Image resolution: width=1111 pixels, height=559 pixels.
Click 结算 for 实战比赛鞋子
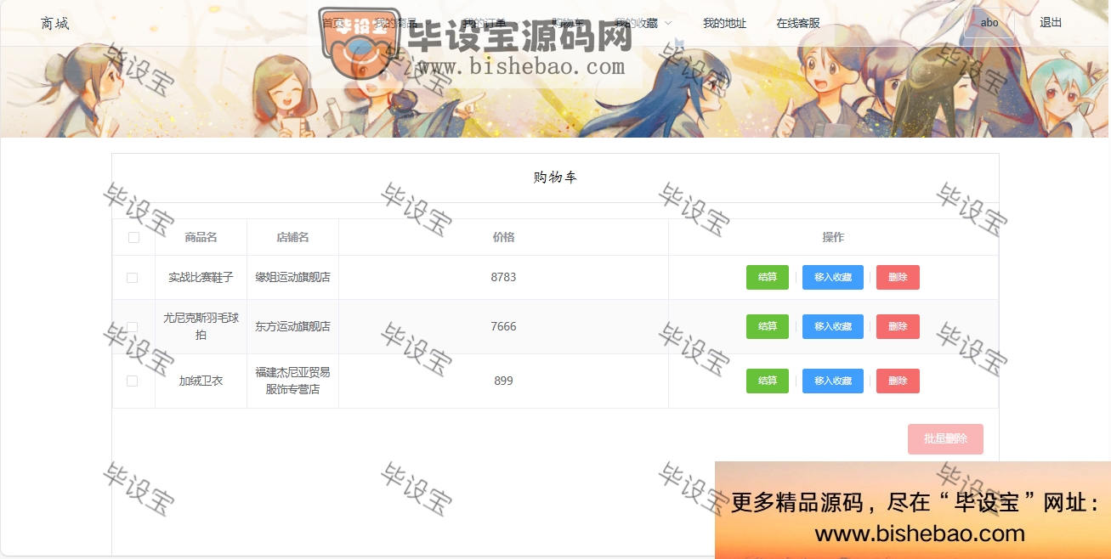[x=768, y=278]
